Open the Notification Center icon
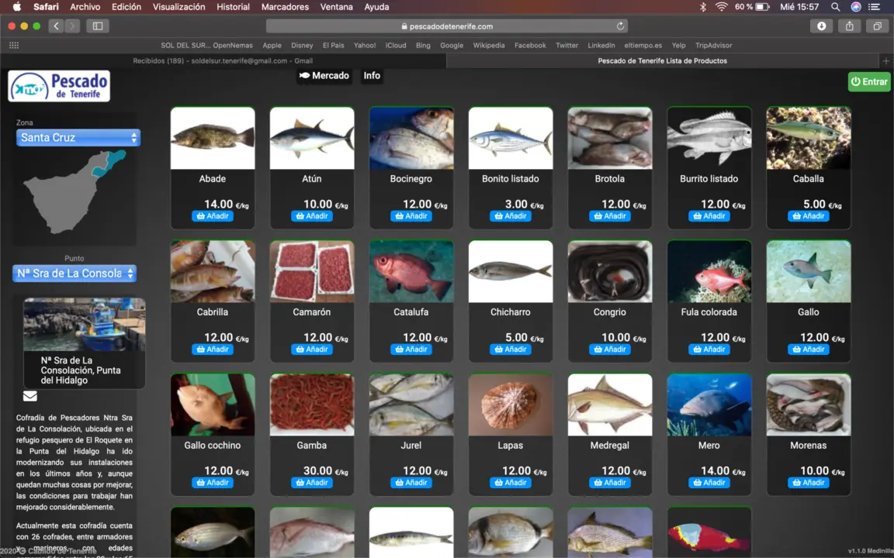This screenshot has width=894, height=558. [x=874, y=7]
